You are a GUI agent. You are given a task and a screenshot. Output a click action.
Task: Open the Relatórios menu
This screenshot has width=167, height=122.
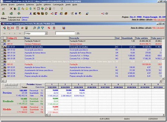(x=30, y=5)
